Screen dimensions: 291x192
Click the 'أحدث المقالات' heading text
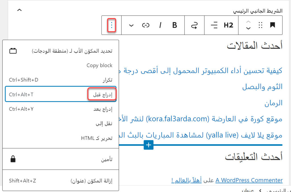point(254,46)
